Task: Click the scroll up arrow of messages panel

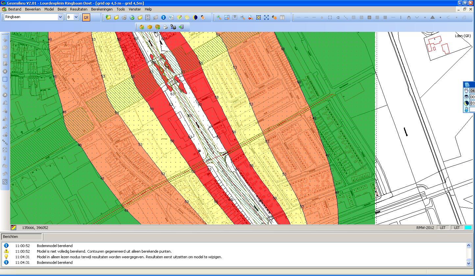Action: (469, 245)
